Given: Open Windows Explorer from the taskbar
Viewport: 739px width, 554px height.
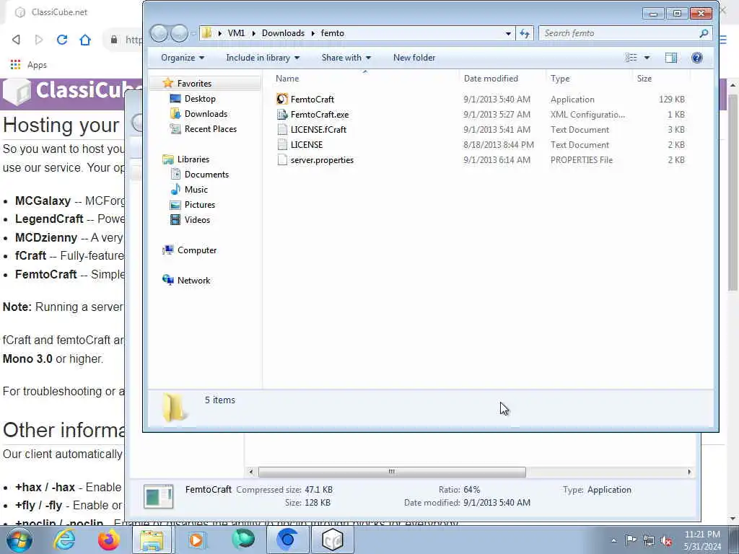Looking at the screenshot, I should (152, 540).
